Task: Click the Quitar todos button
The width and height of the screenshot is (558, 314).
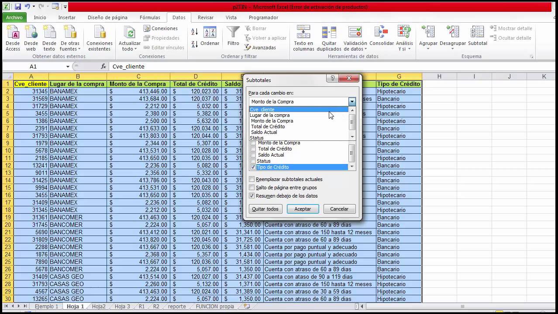Action: tap(265, 209)
